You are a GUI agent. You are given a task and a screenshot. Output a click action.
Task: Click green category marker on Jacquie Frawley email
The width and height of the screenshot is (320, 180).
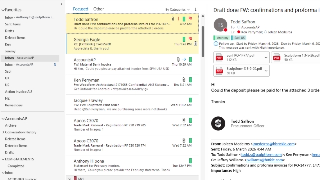click(x=190, y=100)
